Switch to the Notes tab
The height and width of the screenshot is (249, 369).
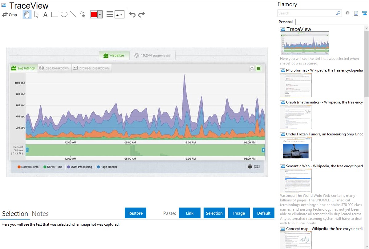pyautogui.click(x=40, y=214)
